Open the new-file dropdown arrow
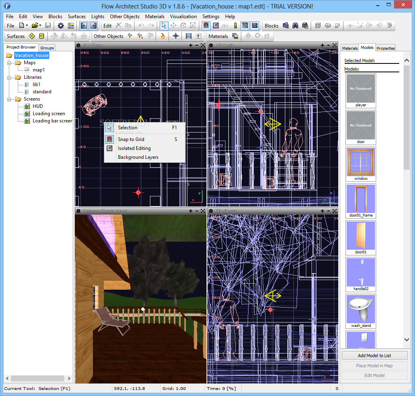The width and height of the screenshot is (415, 396). (x=27, y=26)
